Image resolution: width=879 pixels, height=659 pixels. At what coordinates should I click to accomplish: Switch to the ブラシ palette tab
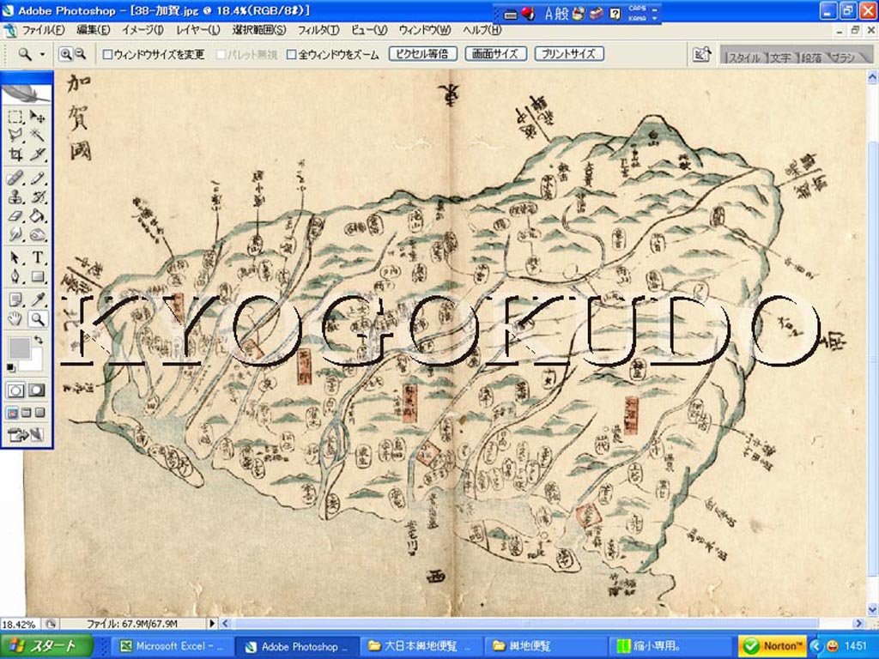pyautogui.click(x=843, y=57)
